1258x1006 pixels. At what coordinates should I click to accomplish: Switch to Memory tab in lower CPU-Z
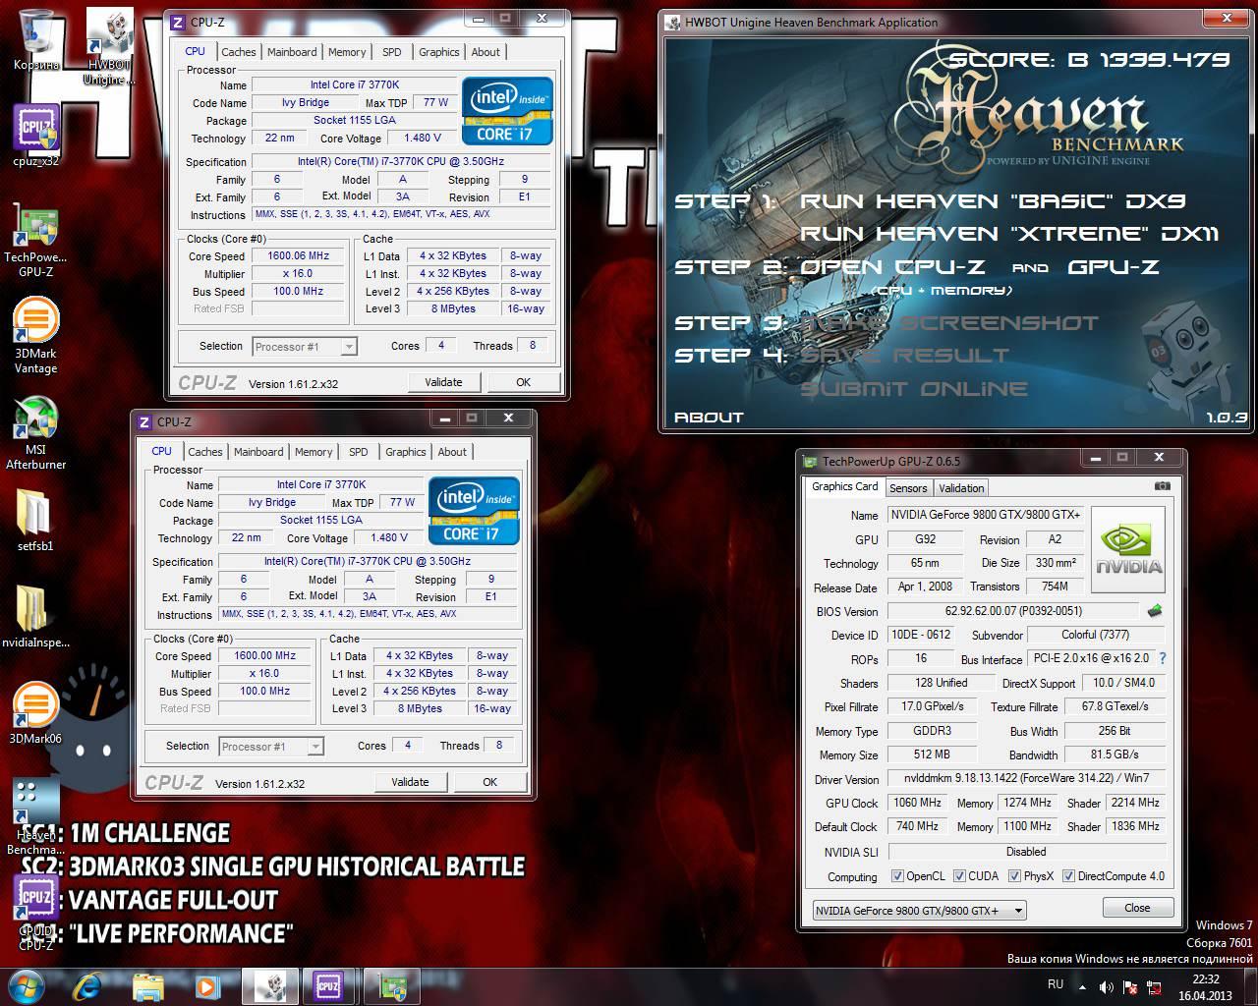[x=314, y=452]
